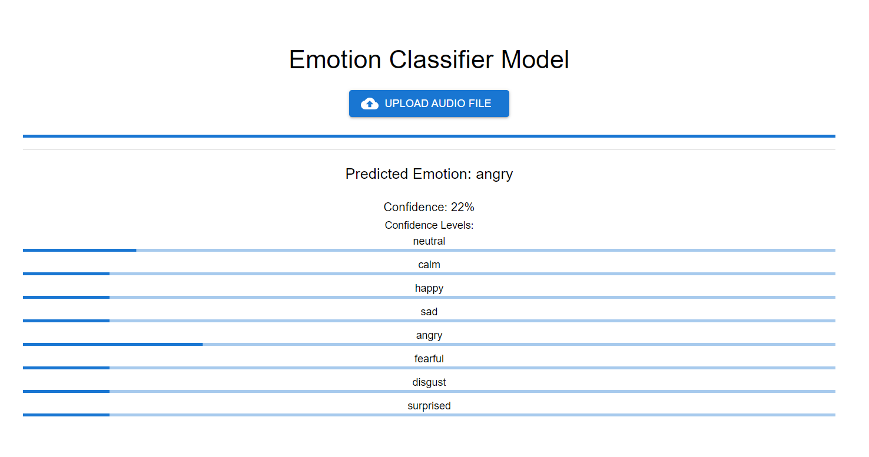
Task: Click the Predicted Emotion: angry text
Action: (429, 174)
